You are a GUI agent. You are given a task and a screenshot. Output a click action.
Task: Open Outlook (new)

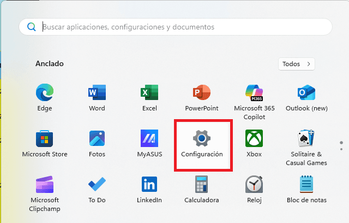pos(306,97)
